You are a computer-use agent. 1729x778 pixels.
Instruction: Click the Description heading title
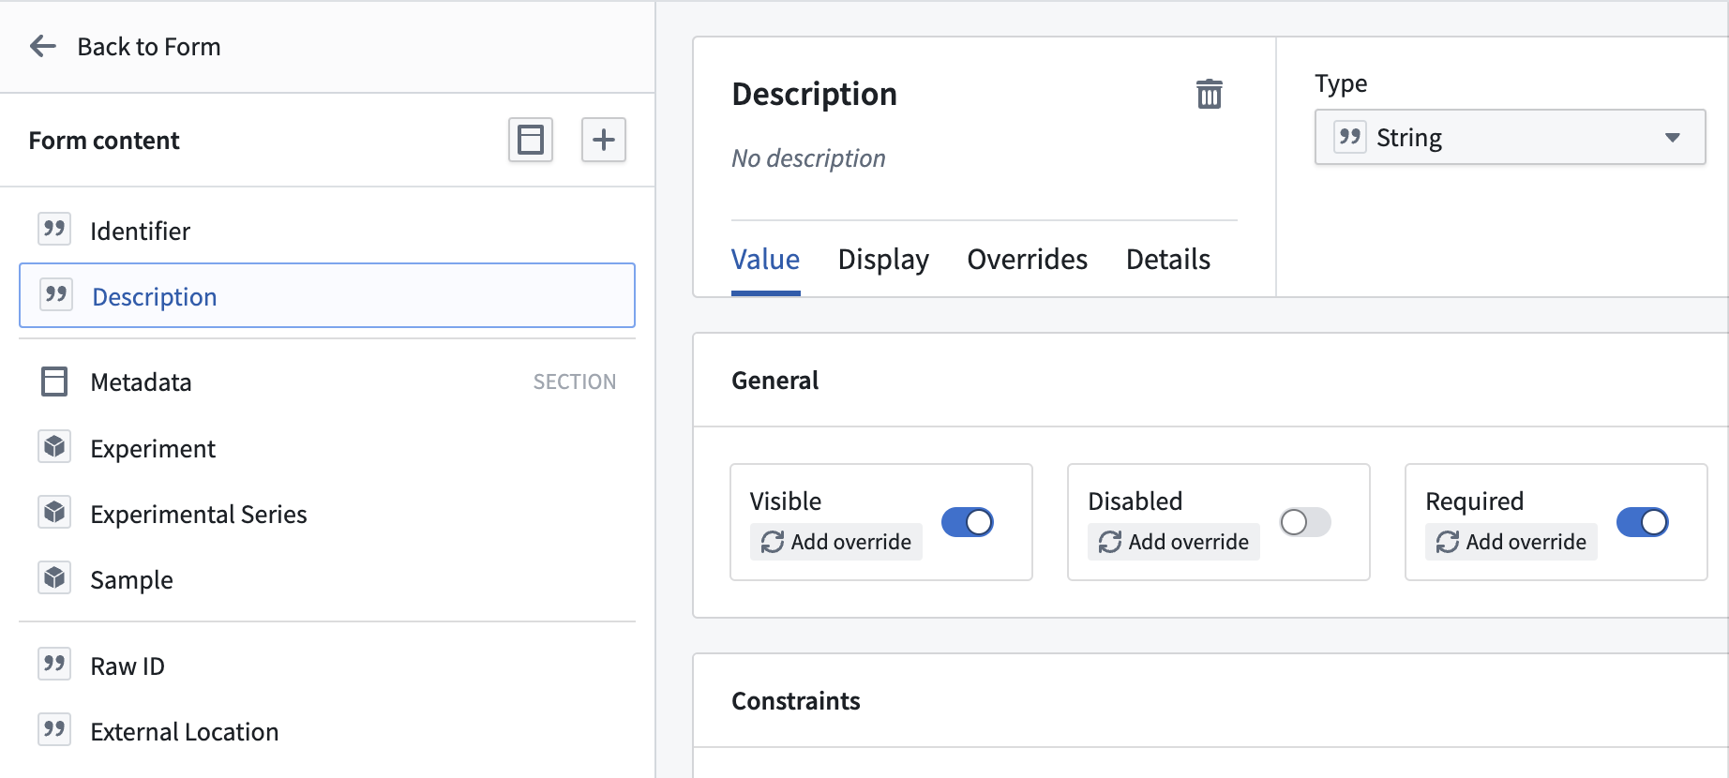(814, 94)
